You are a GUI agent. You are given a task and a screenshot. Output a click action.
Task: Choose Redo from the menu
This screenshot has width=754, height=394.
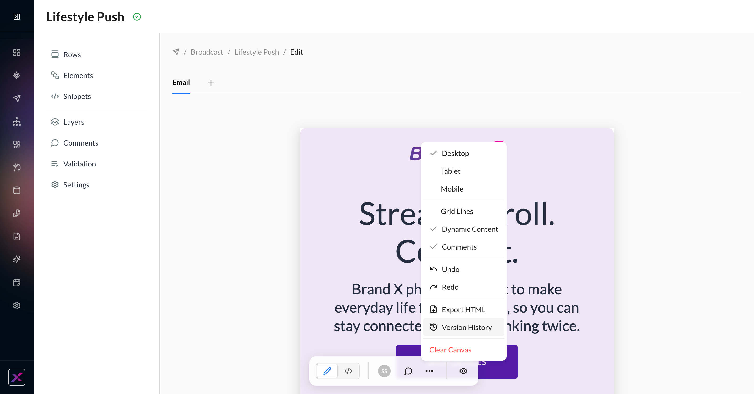[x=464, y=287]
